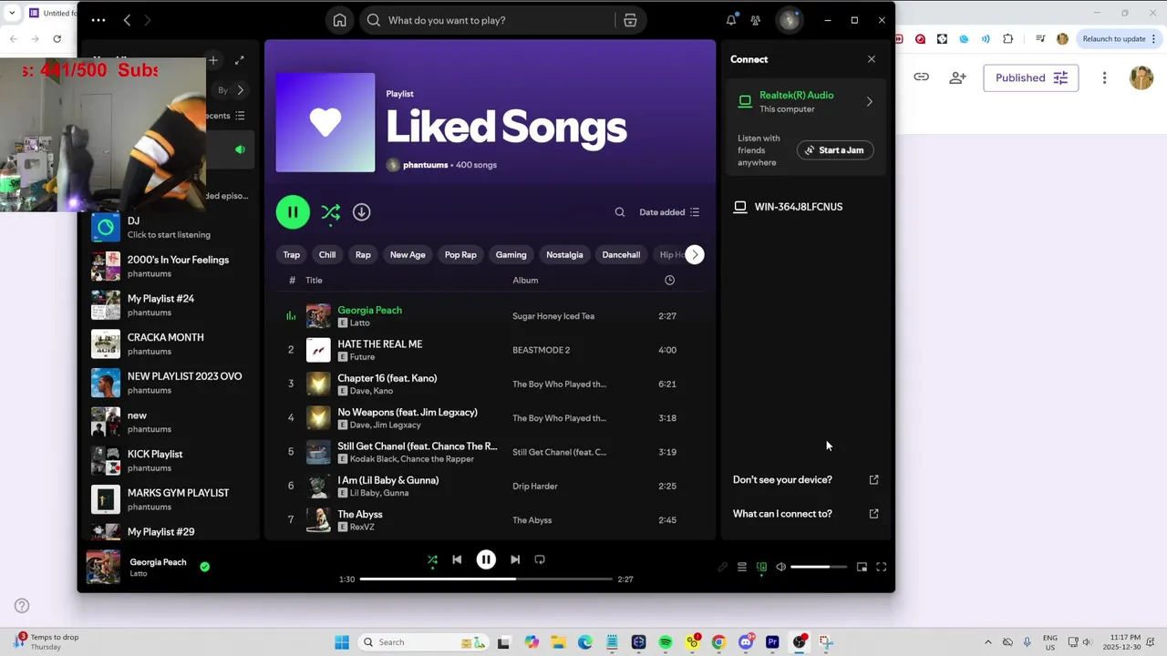Image resolution: width=1167 pixels, height=656 pixels.
Task: Close the Connect panel
Action: tap(872, 59)
